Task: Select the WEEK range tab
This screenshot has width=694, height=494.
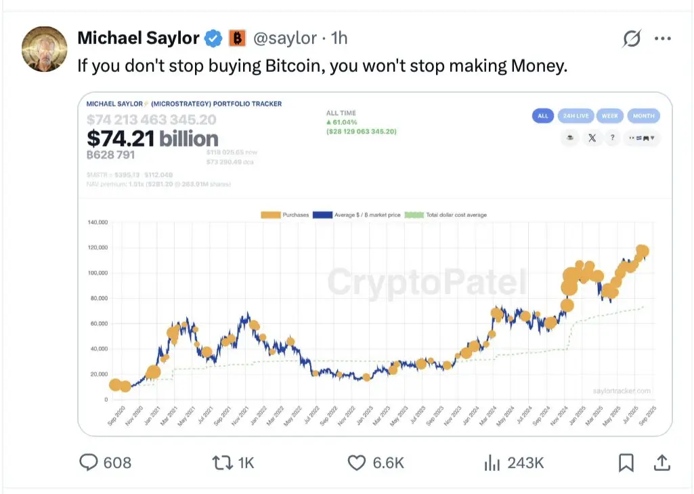Action: 609,116
